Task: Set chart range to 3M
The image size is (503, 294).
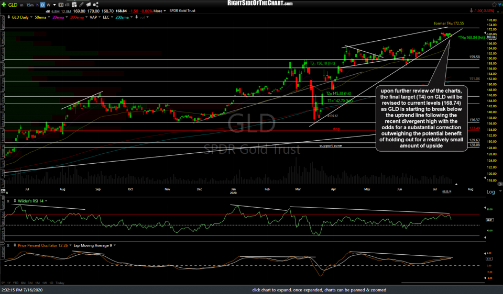Action: pos(30,283)
